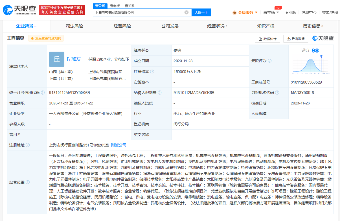Viewport: 340px width, 221px height.
Task: Click help icon beside 纳税人识别号
Action: (x=160, y=93)
